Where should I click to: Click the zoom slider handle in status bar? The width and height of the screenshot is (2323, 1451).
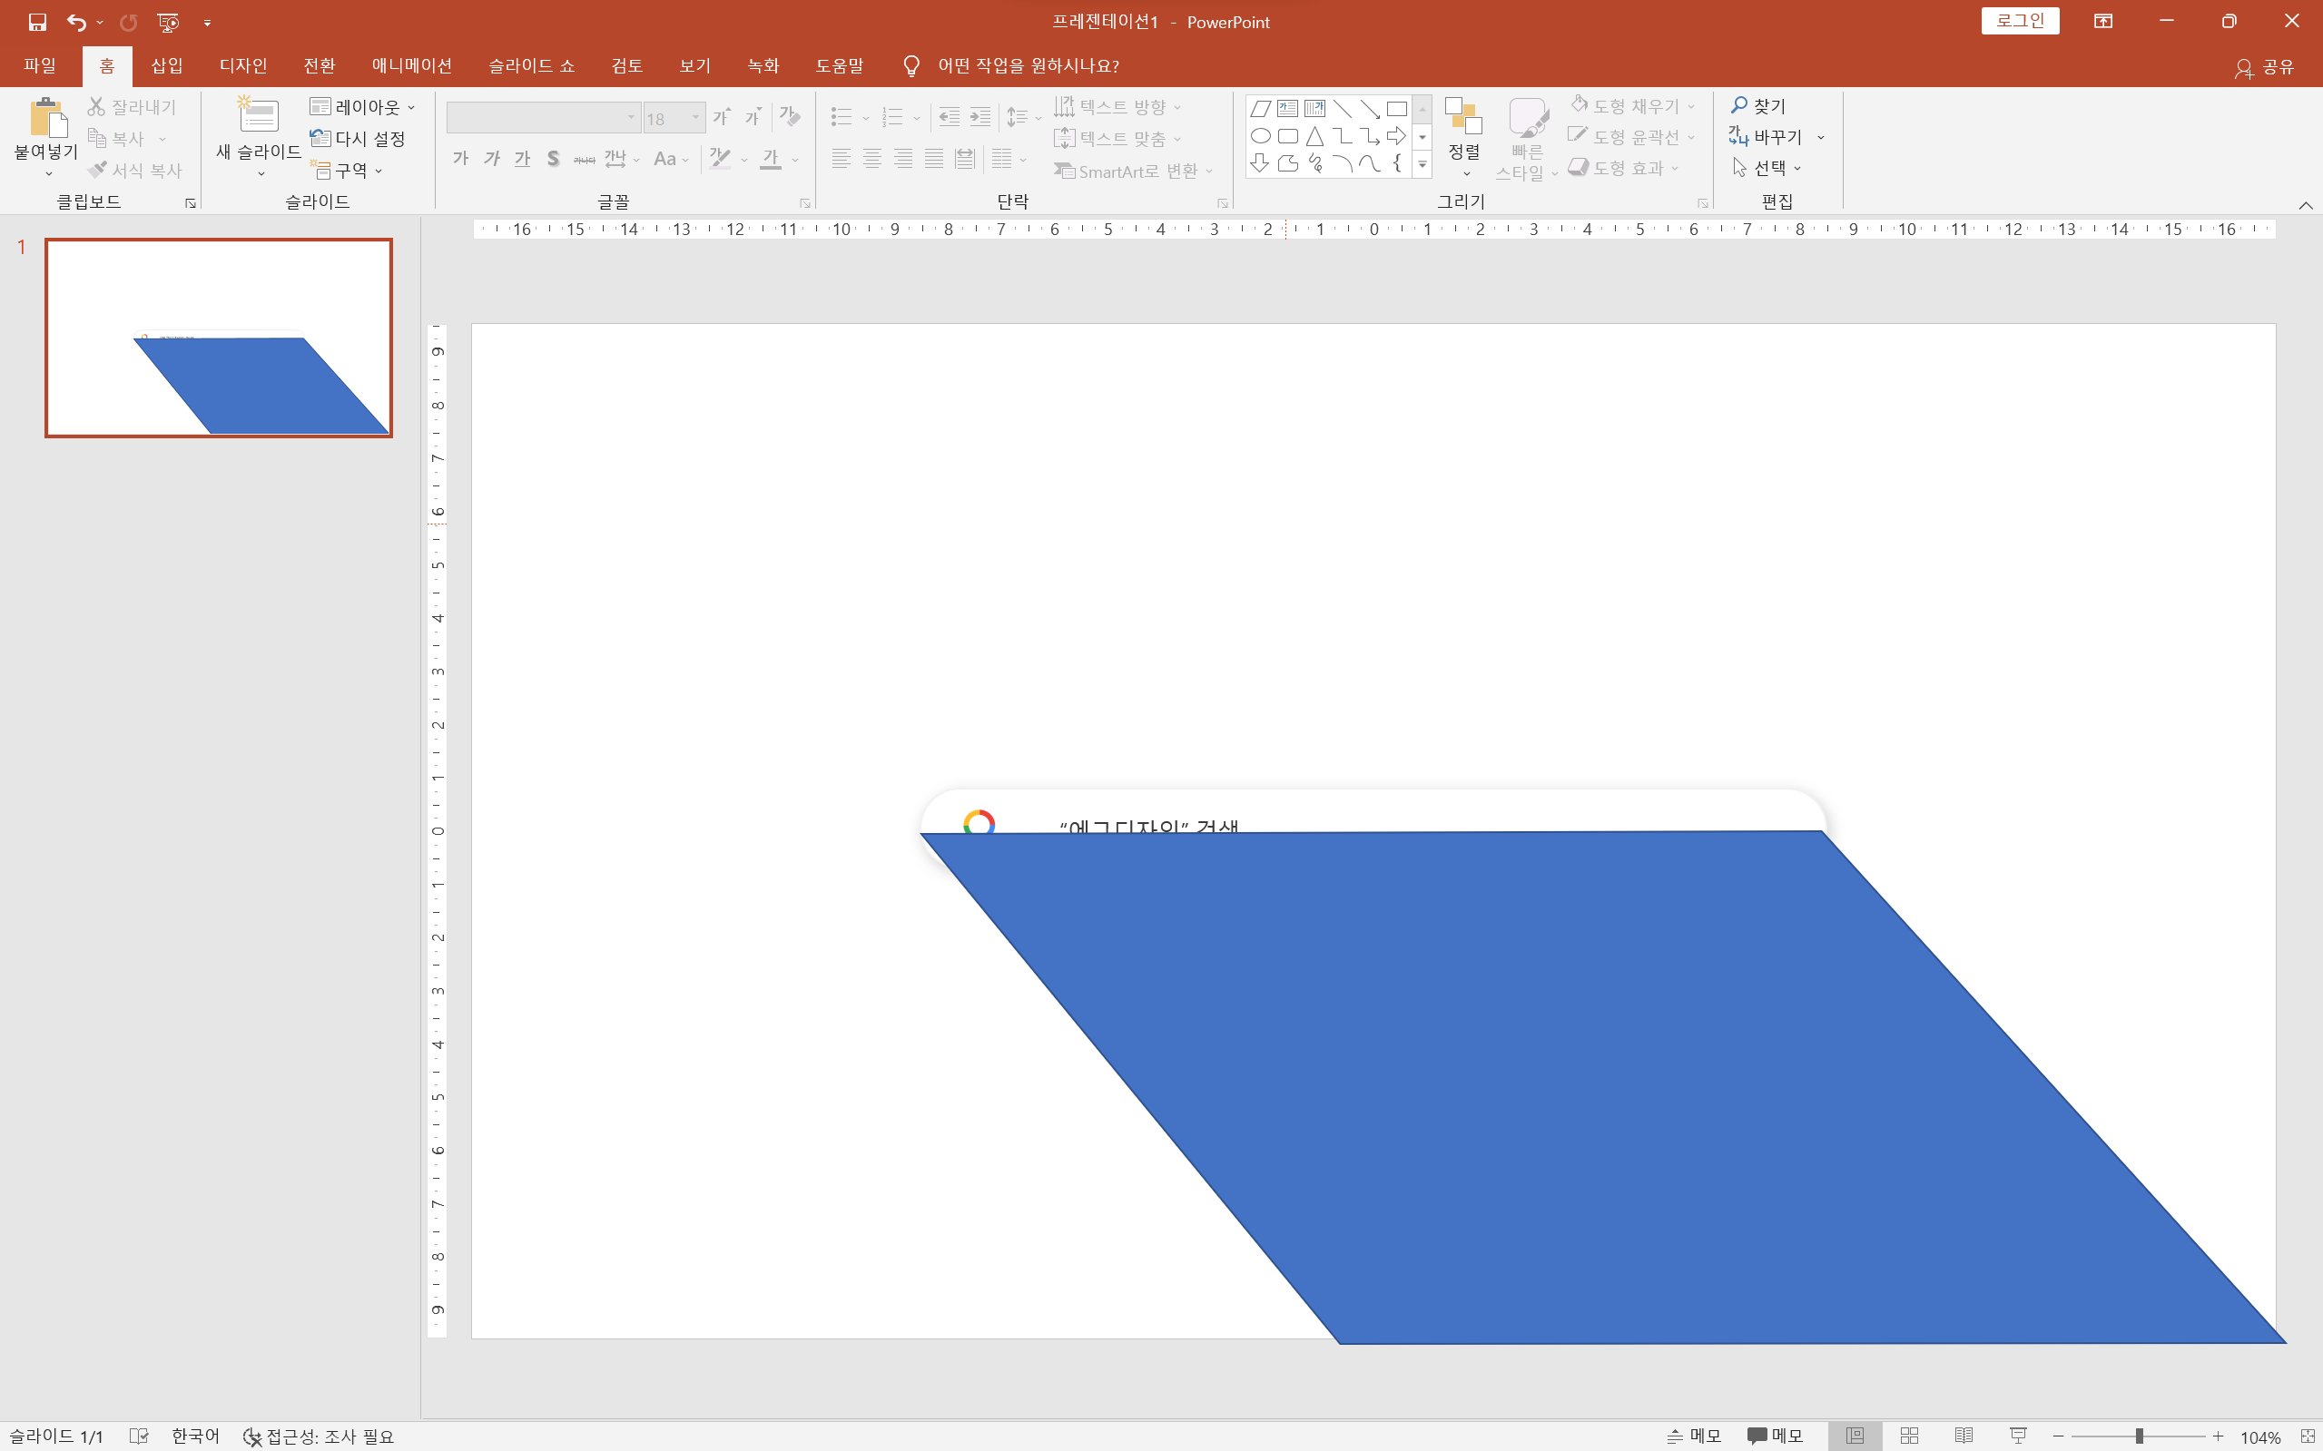pos(2139,1436)
